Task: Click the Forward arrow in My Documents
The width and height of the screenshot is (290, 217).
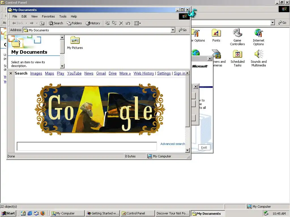Action: tap(32, 23)
